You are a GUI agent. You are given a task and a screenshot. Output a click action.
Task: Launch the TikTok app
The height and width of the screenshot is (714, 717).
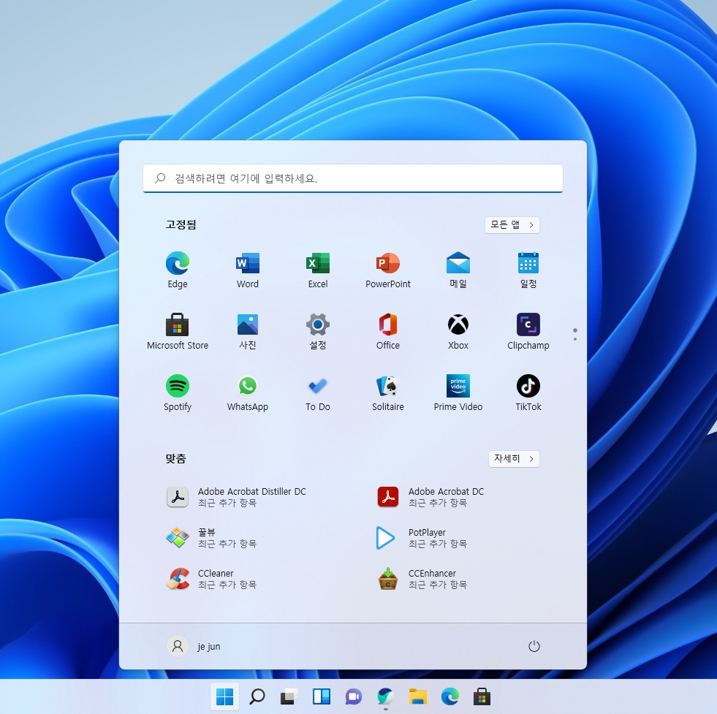(528, 392)
